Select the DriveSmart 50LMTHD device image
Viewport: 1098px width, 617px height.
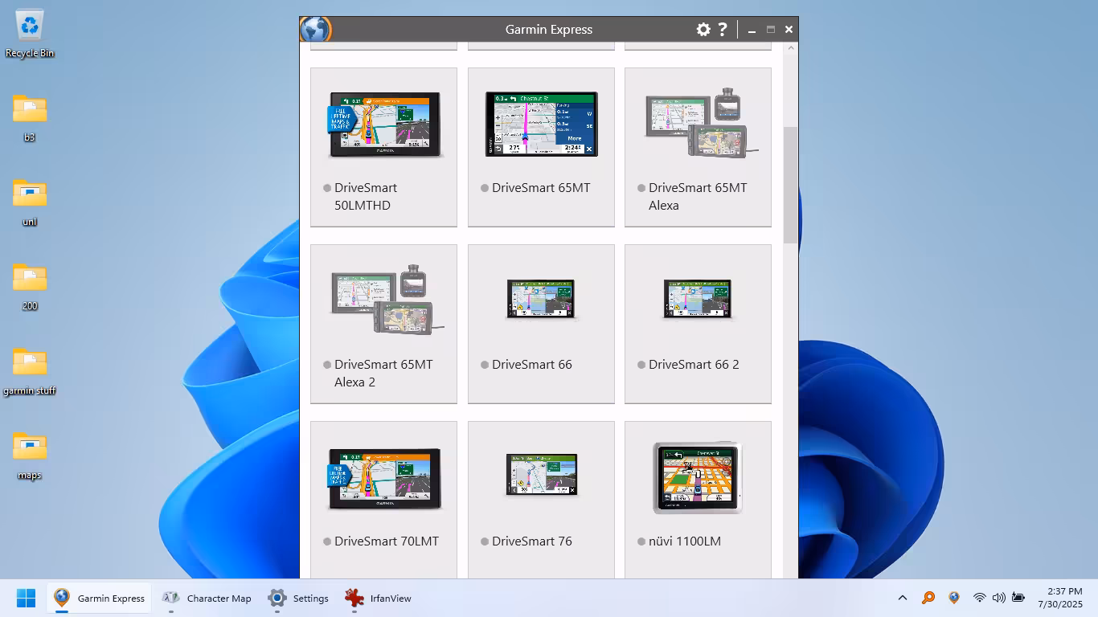(384, 124)
